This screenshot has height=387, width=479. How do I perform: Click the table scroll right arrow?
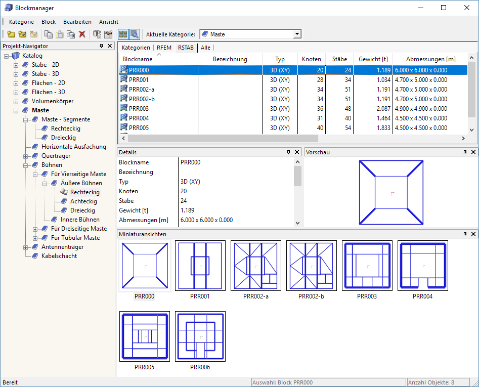pyautogui.click(x=463, y=139)
